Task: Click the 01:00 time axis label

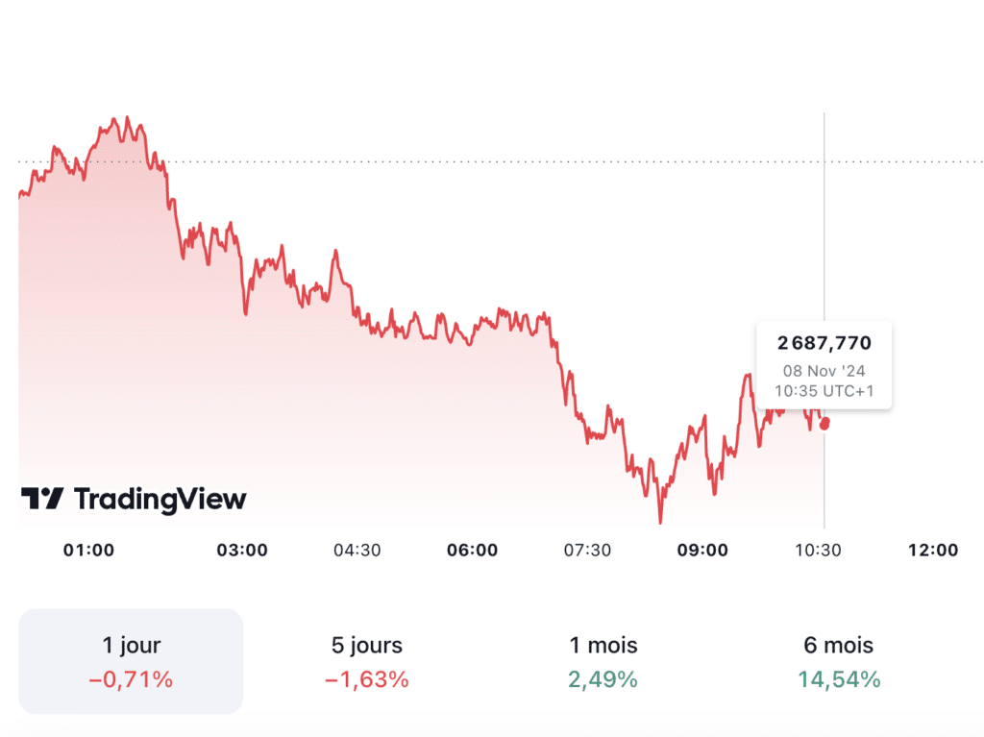Action: coord(88,551)
